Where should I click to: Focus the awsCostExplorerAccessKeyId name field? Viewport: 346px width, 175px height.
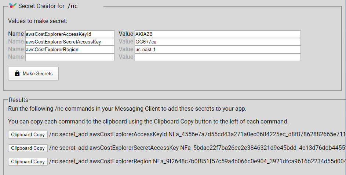click(x=70, y=34)
